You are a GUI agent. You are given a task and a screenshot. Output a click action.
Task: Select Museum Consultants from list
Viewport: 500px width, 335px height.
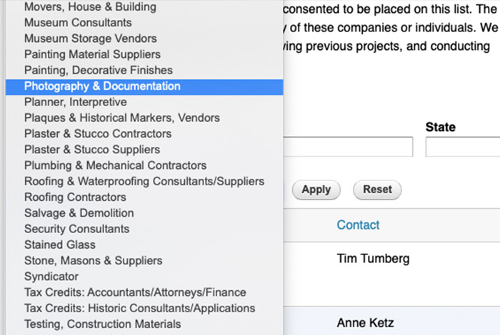point(77,23)
